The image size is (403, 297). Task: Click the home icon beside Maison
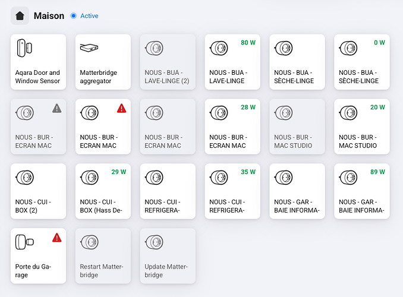[x=20, y=15]
